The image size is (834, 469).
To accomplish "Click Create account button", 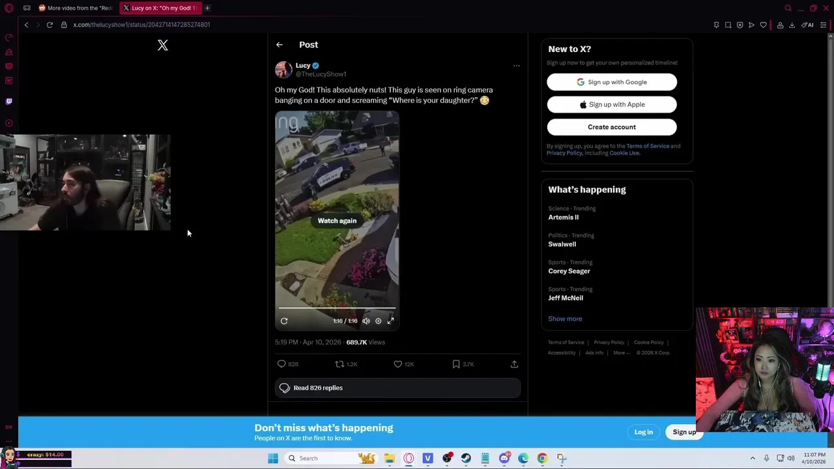I will click(612, 127).
